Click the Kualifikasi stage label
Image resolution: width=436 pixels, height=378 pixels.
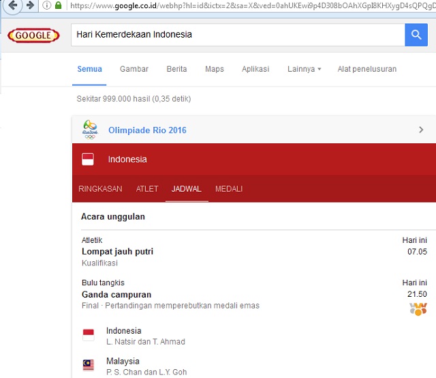click(x=99, y=263)
